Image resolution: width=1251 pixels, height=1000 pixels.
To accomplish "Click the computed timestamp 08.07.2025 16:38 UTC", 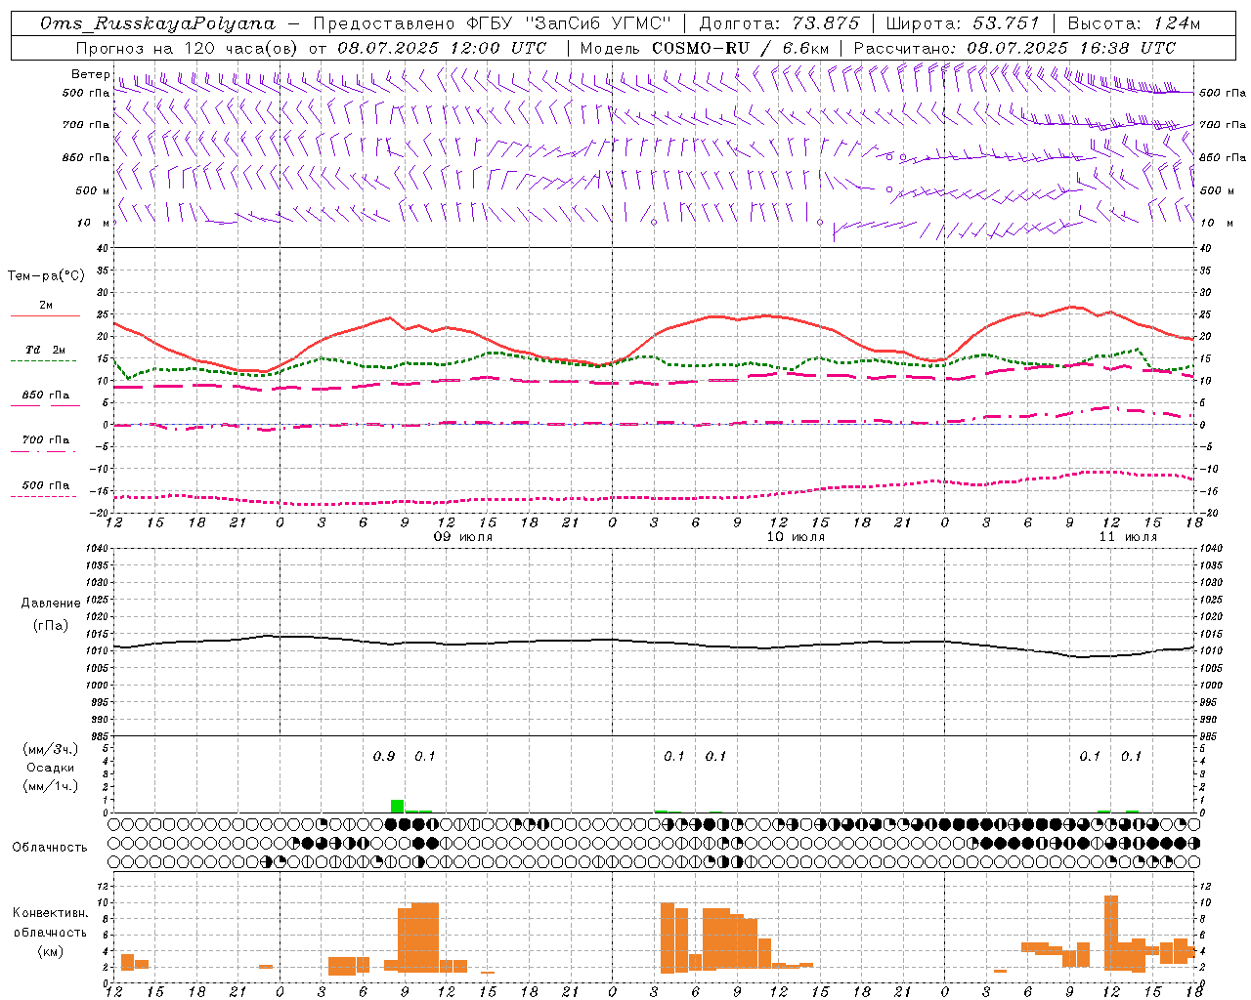I will [1071, 48].
